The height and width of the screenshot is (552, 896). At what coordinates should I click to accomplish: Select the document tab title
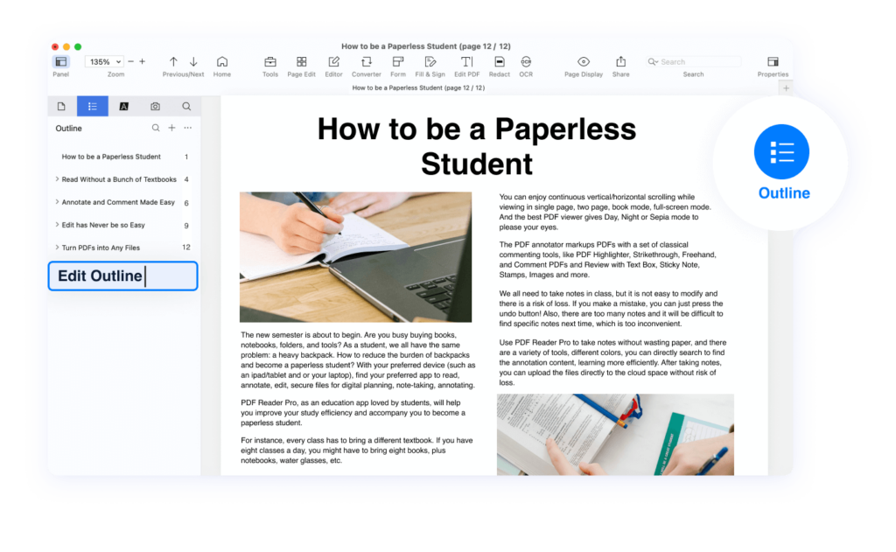click(x=418, y=88)
